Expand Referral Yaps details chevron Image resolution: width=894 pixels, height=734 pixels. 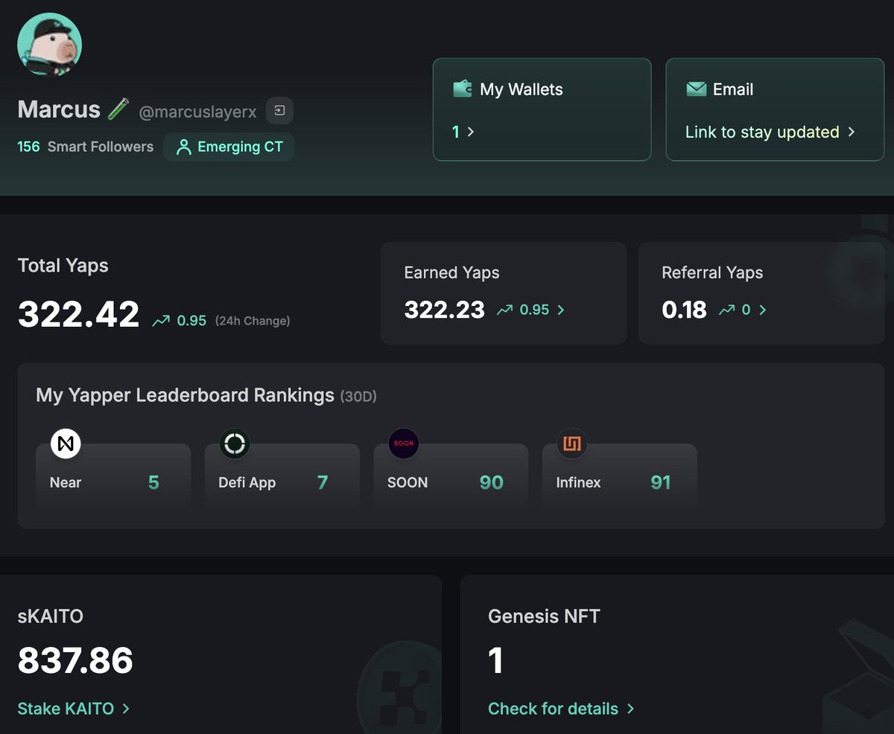[762, 310]
